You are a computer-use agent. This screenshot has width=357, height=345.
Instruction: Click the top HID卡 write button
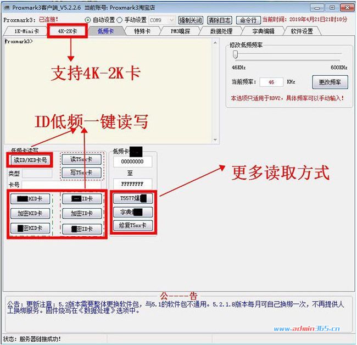tap(30, 199)
